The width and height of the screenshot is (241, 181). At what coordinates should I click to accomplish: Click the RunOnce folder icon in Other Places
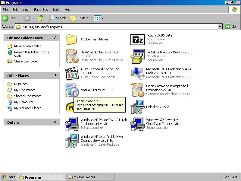[10, 84]
